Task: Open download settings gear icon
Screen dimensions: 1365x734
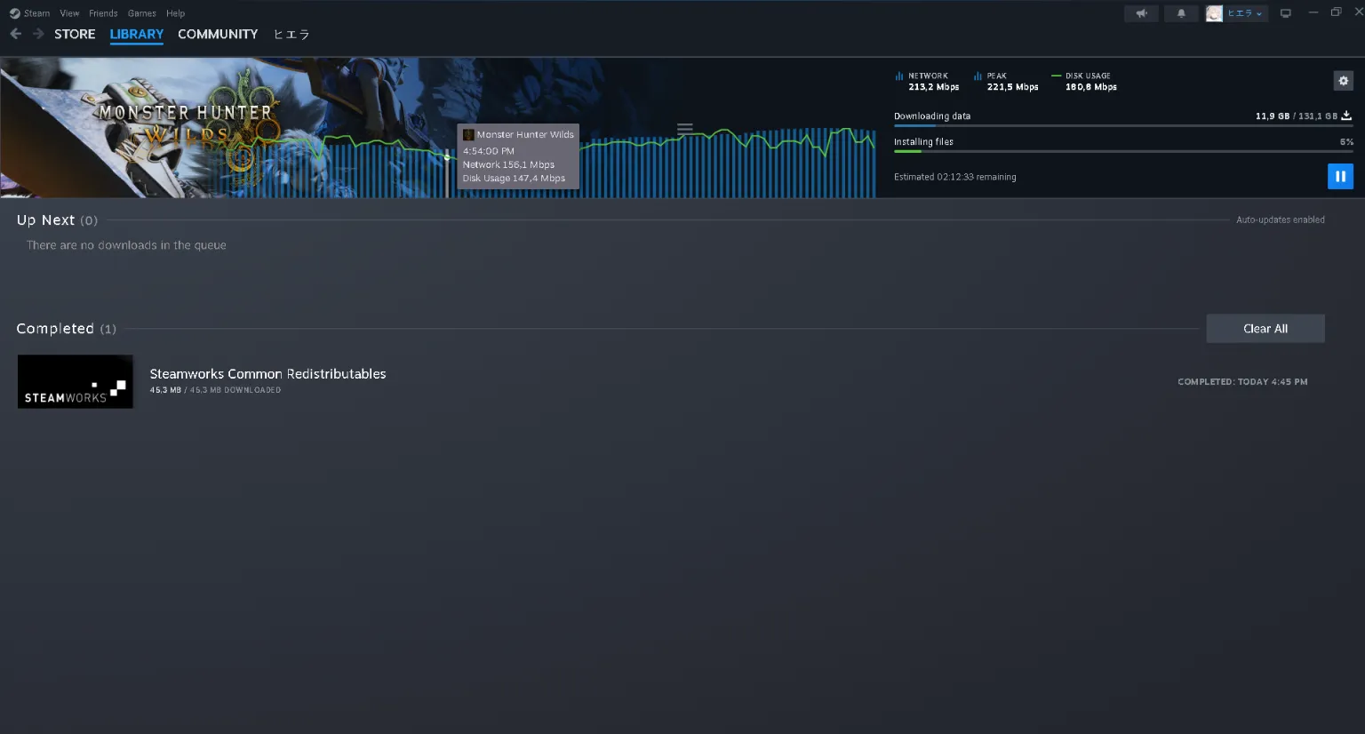Action: point(1343,81)
